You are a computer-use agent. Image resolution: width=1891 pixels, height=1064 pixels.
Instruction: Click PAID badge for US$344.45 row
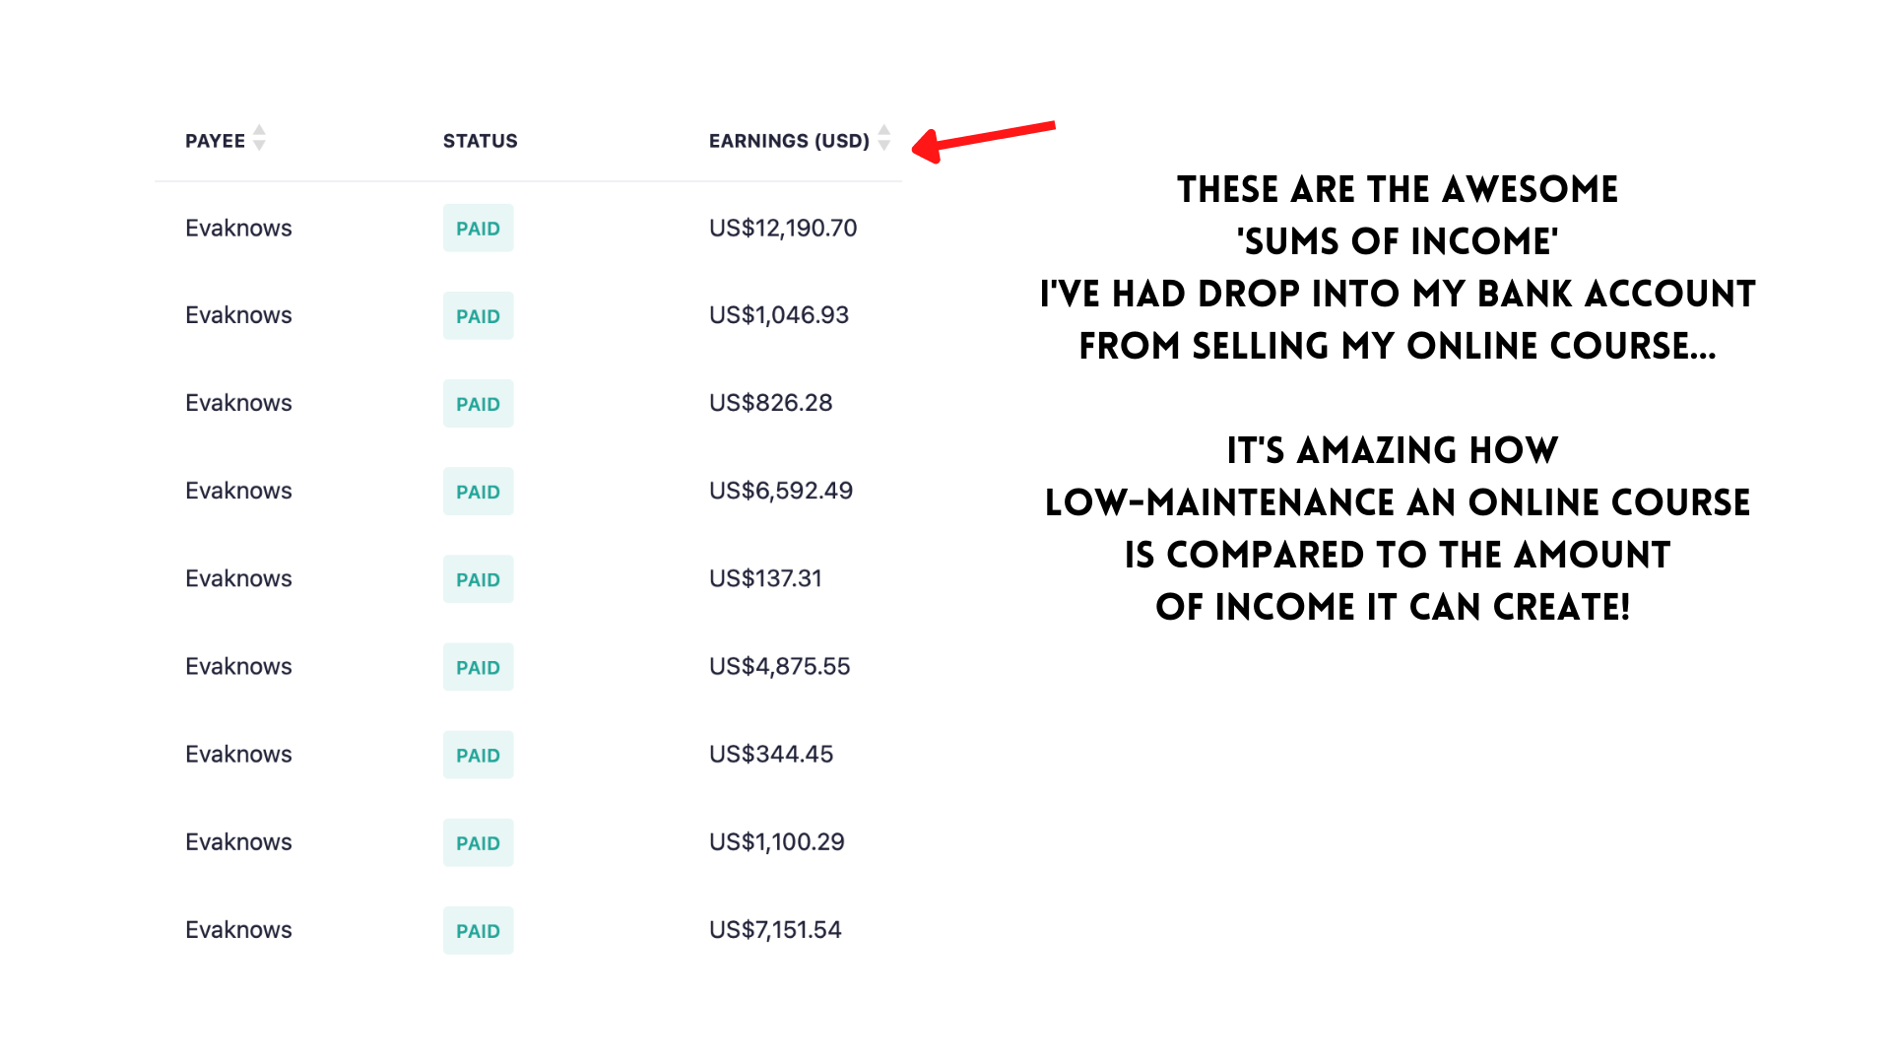478,755
